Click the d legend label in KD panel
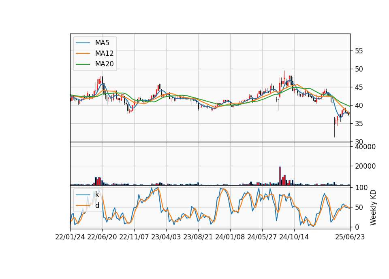 (97, 205)
